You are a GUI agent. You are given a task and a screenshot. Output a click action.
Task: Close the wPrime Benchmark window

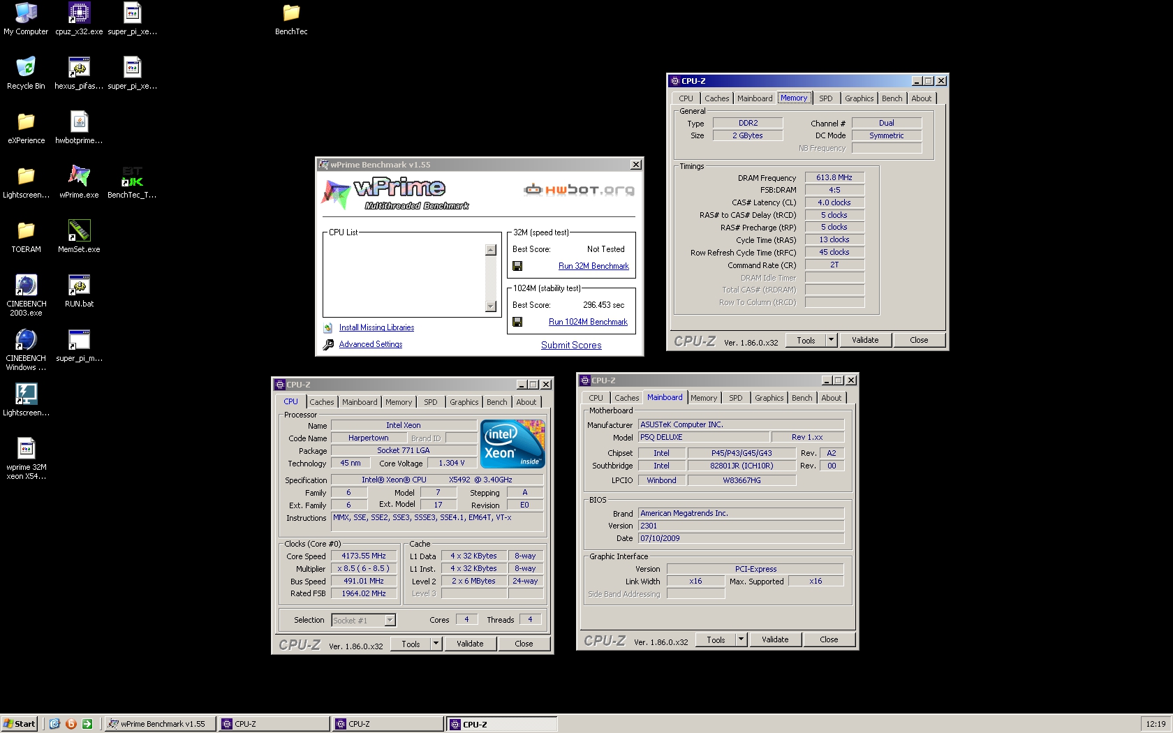635,165
